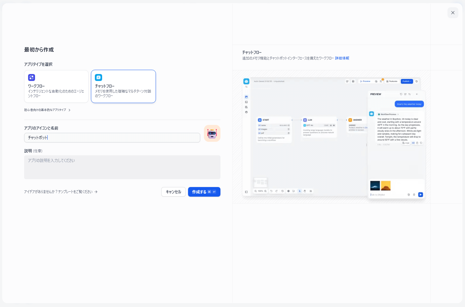Expand Workflow Process in preview chat

pos(388,114)
